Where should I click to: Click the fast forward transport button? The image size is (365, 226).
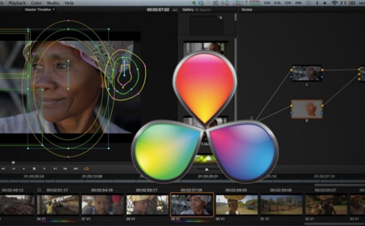[66, 168]
